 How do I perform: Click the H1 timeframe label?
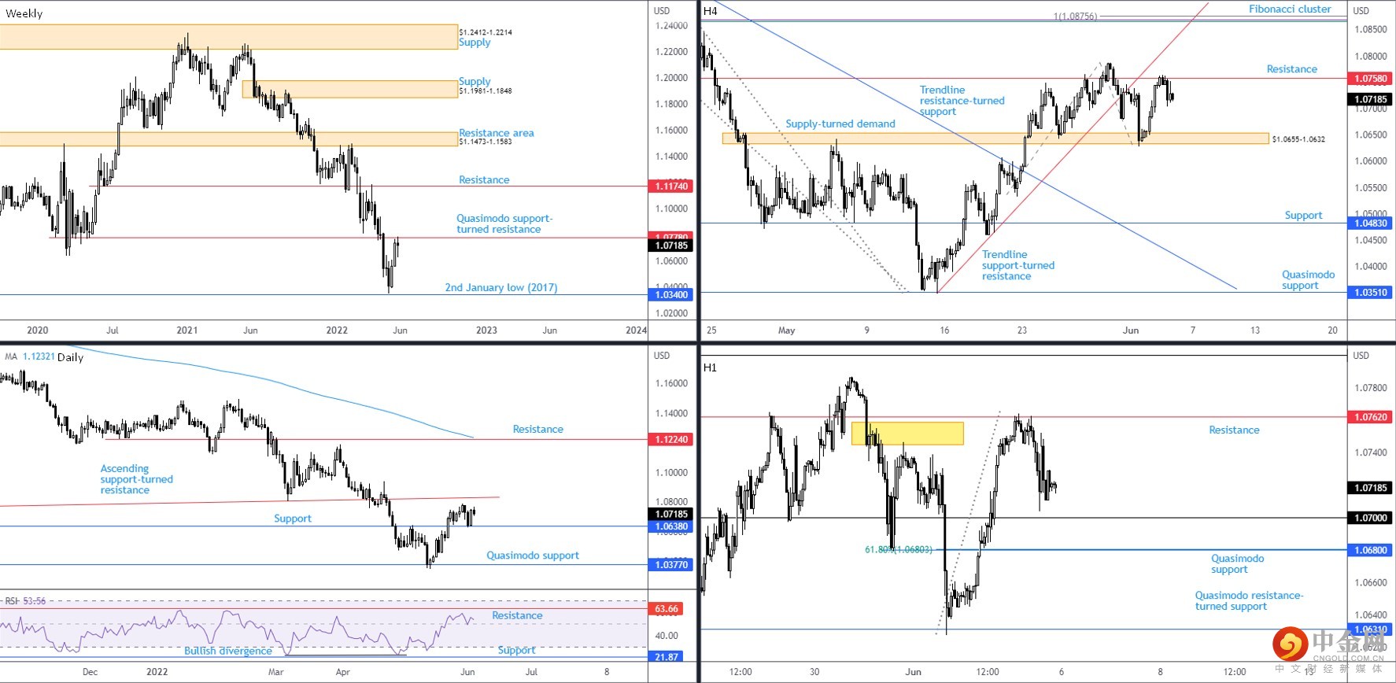pyautogui.click(x=710, y=367)
